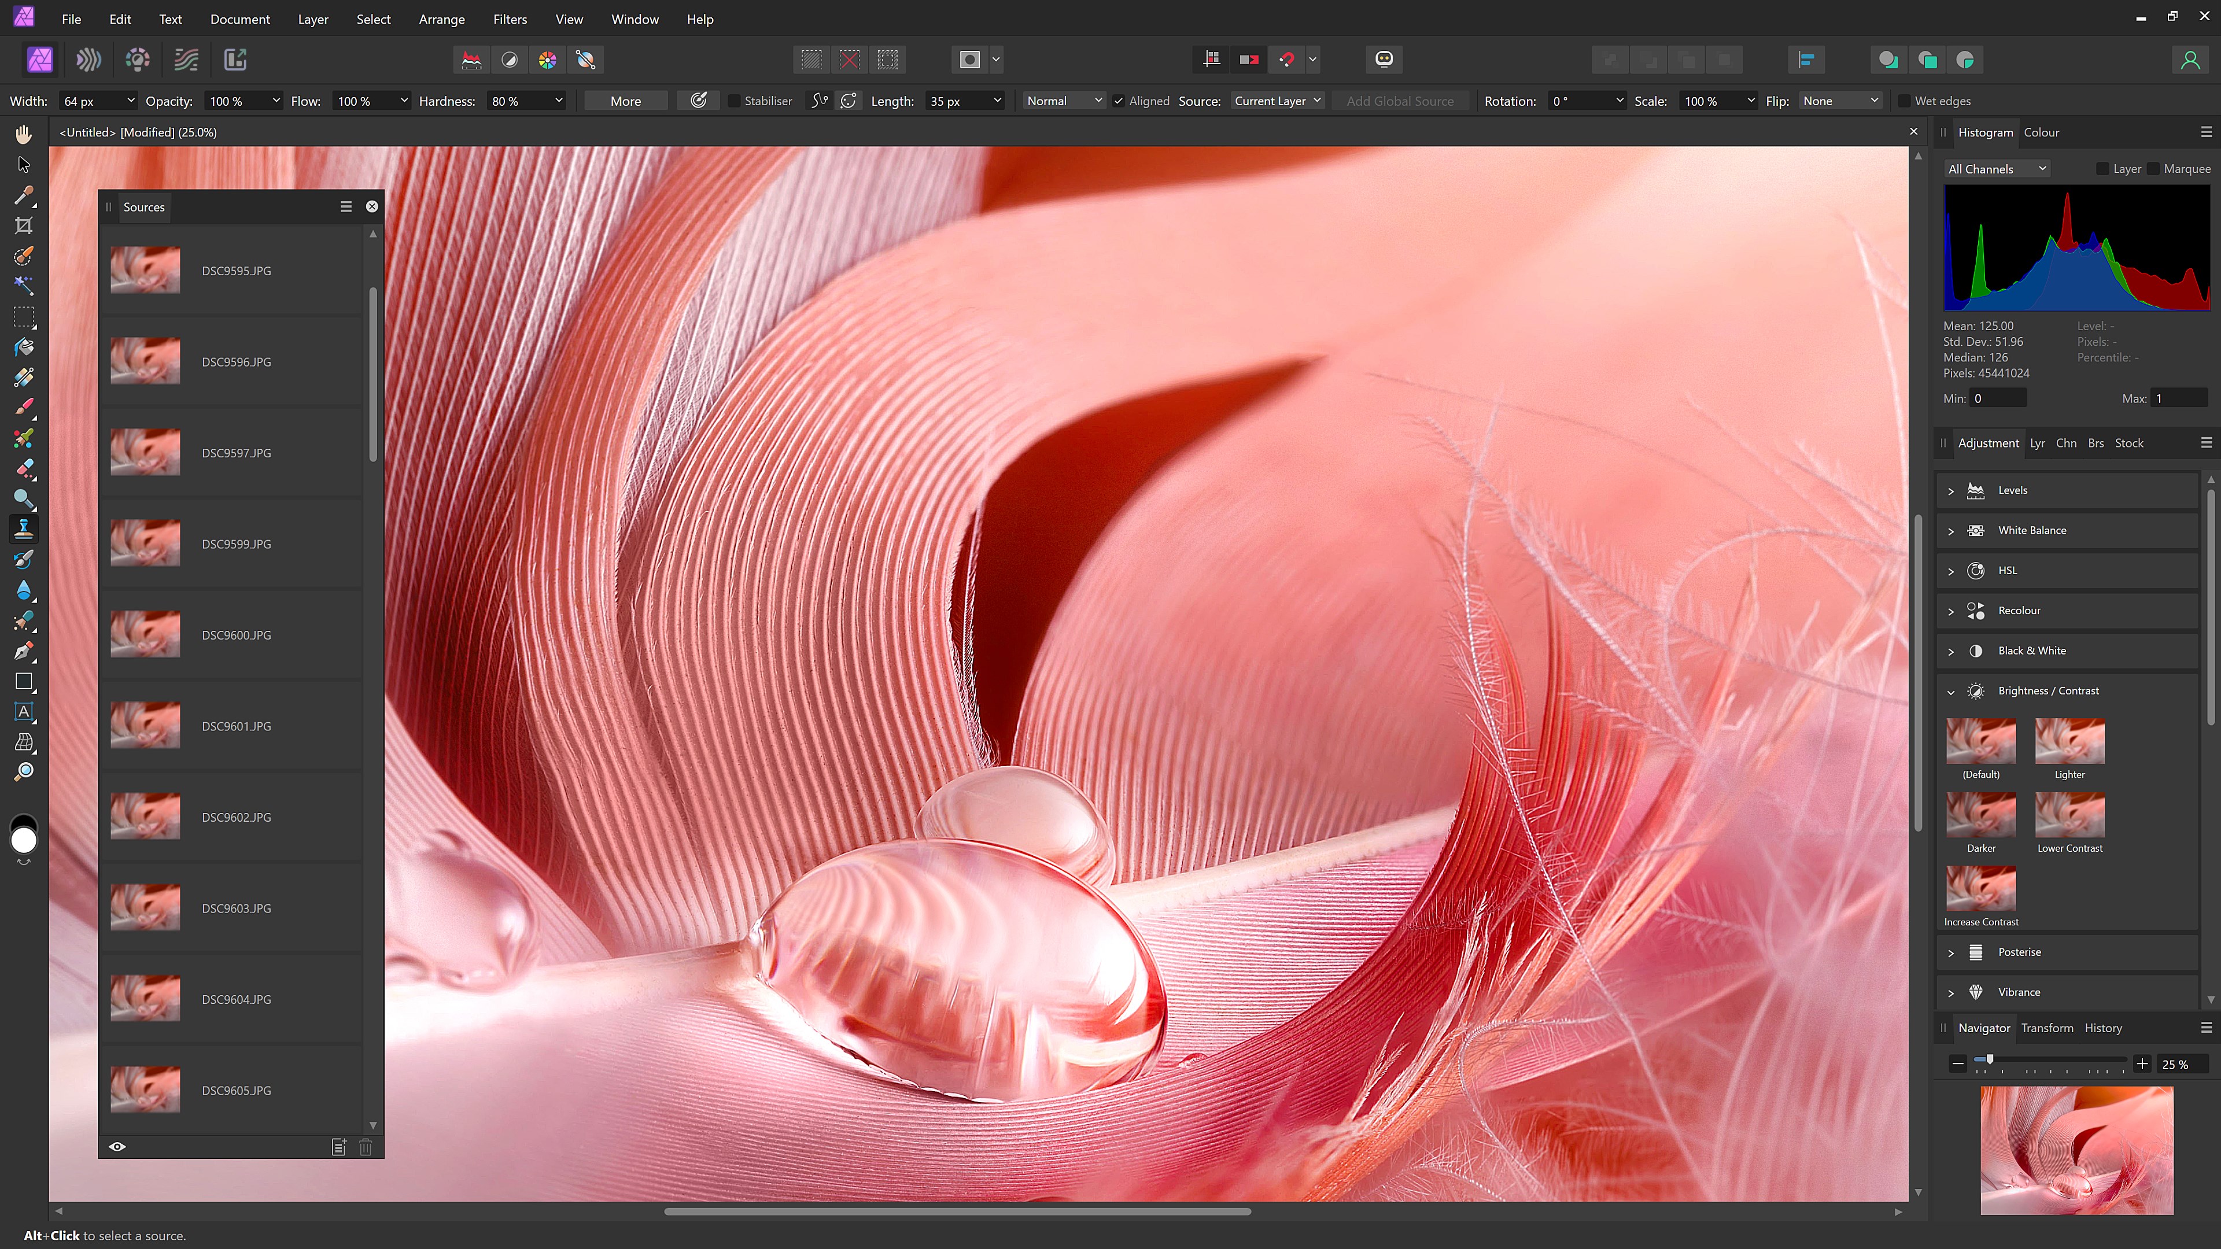
Task: Disable the Aligned option
Action: tap(1118, 101)
